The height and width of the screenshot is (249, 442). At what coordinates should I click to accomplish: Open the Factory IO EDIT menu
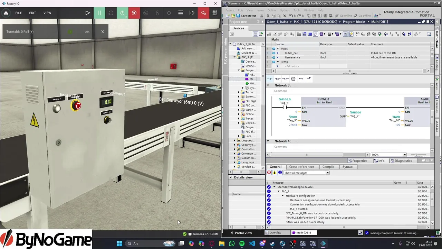32,13
